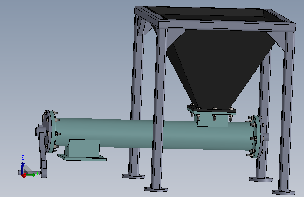The height and width of the screenshot is (197, 304).
Task: Pick the front-left round foot plate
Action: (156, 189)
